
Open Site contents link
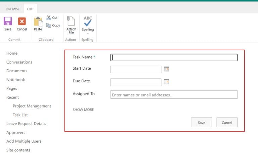click(18, 150)
